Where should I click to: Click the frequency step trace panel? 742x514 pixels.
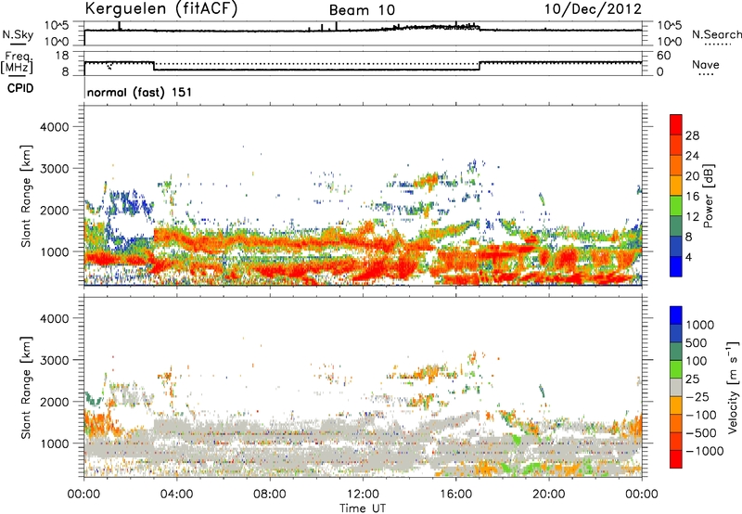(x=363, y=63)
